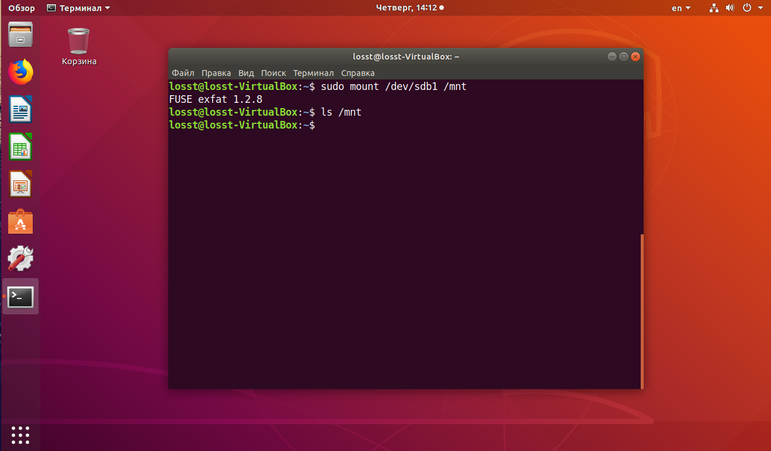Open the Терминал menu in the window menubar
The width and height of the screenshot is (771, 451).
(313, 73)
